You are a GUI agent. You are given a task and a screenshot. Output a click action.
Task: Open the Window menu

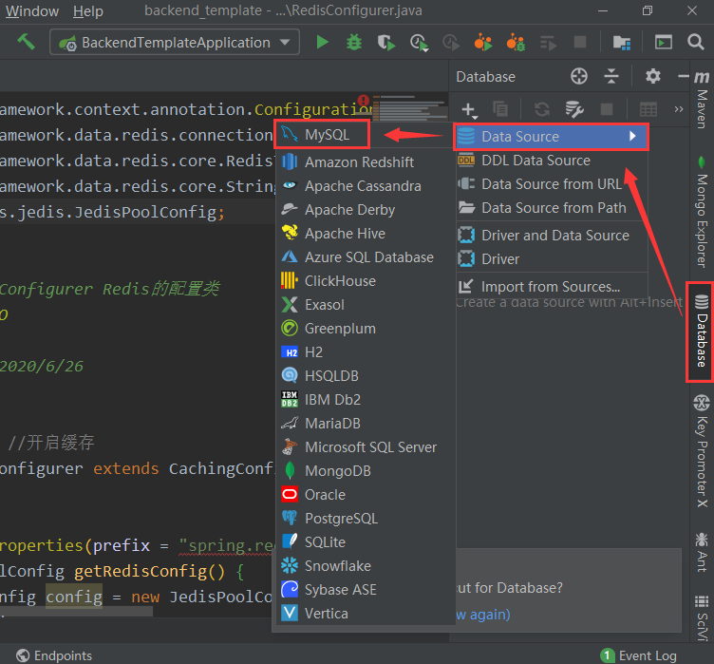click(x=32, y=11)
